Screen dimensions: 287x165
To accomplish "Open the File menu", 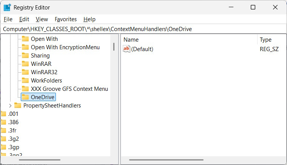I will [x=8, y=19].
